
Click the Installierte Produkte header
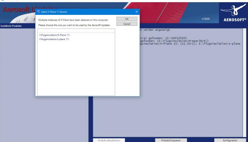tap(11, 26)
